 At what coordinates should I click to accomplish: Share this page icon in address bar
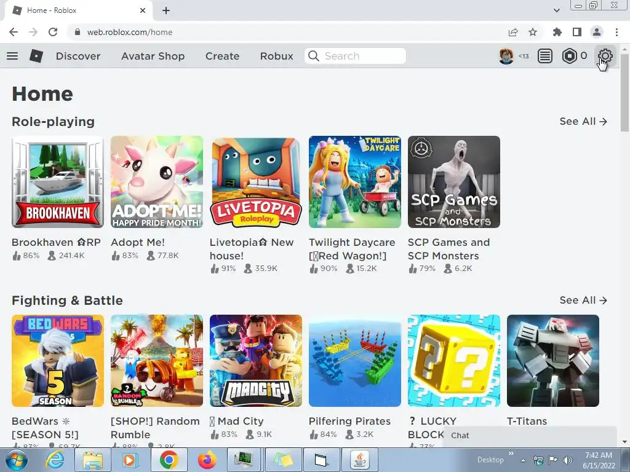pyautogui.click(x=513, y=32)
